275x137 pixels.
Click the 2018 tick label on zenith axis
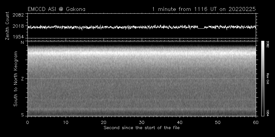coord(18,26)
